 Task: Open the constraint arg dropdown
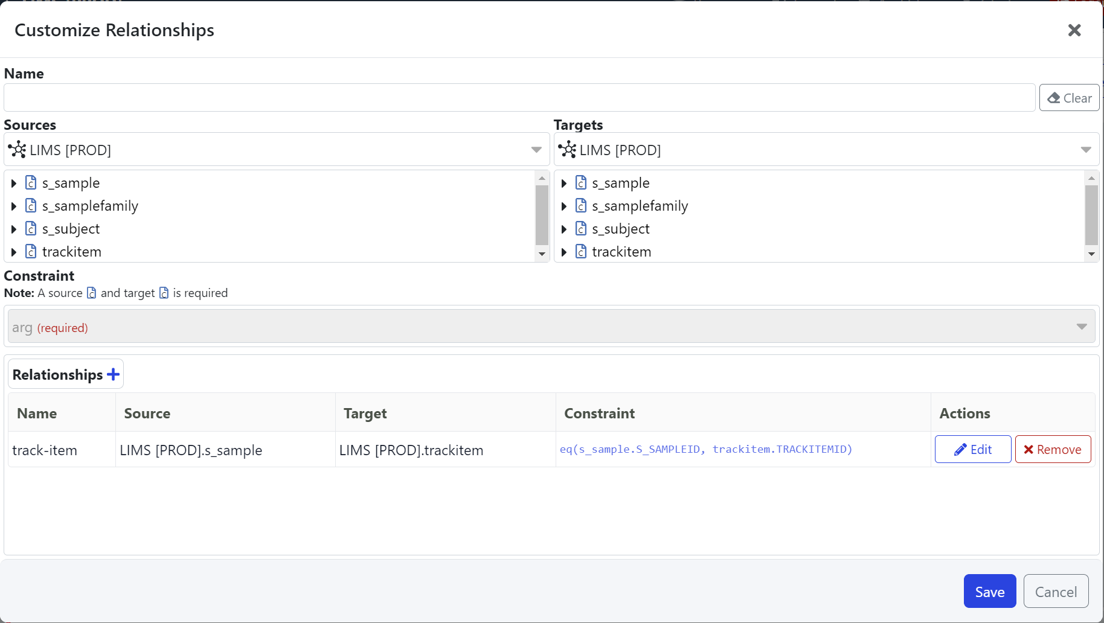tap(1081, 327)
